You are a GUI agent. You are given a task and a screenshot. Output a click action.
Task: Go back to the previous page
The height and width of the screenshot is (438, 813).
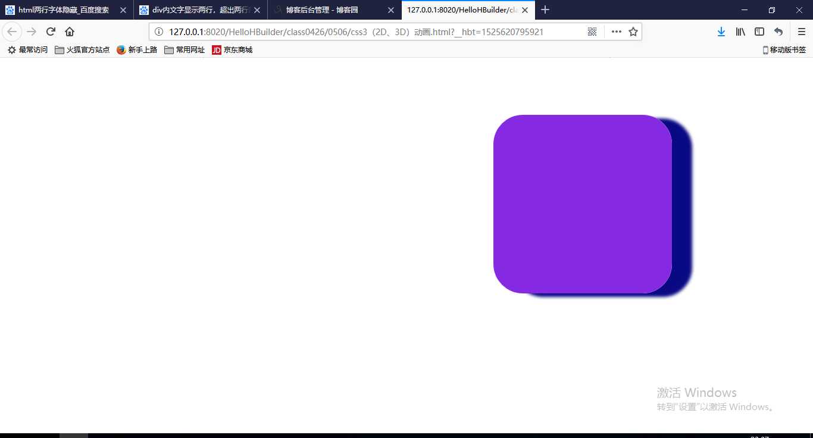coord(12,32)
